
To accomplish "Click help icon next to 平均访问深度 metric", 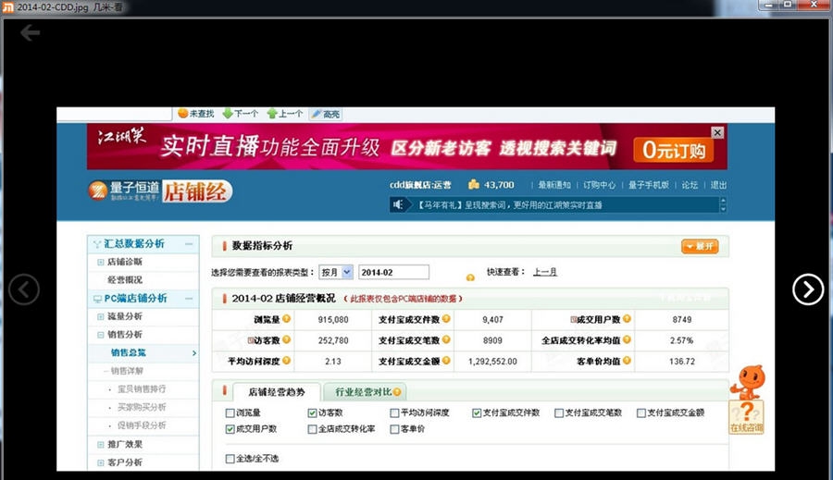I will (x=286, y=360).
